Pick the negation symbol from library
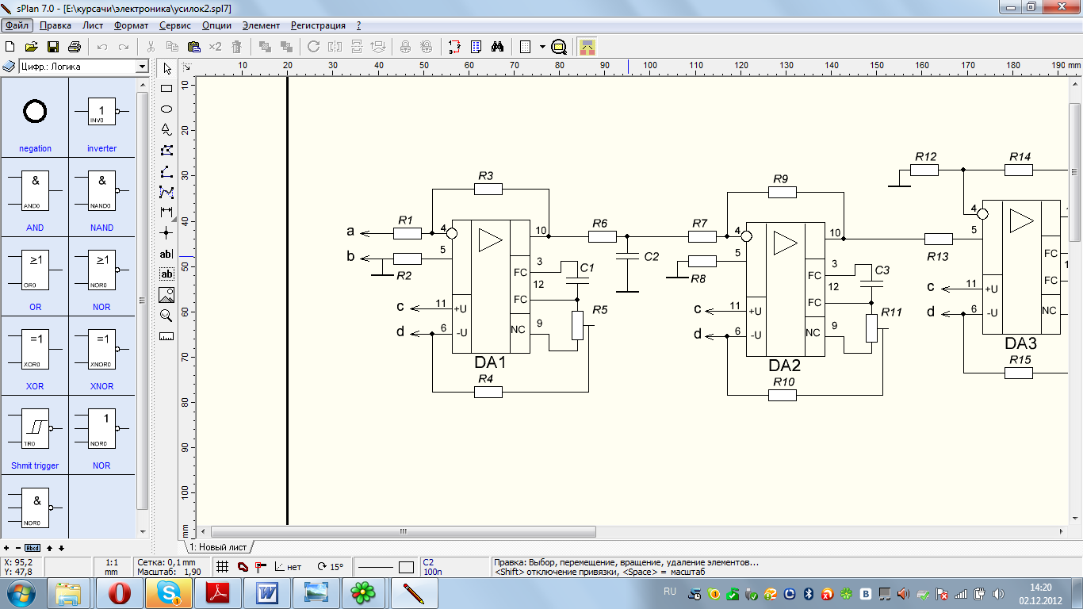The width and height of the screenshot is (1083, 609). tap(35, 117)
